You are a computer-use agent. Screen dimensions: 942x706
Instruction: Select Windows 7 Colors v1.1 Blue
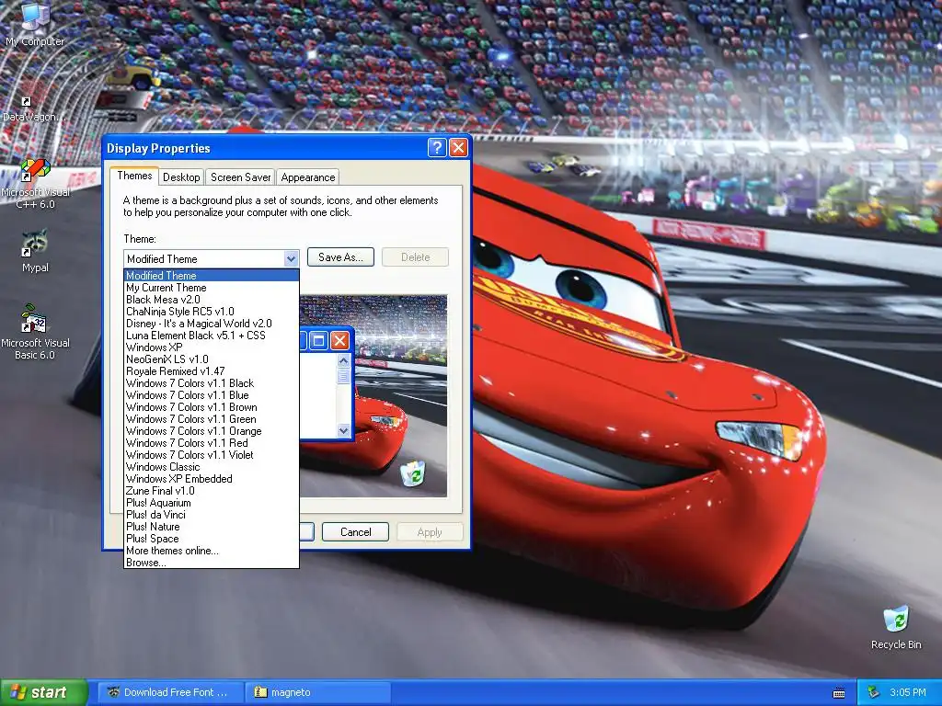coord(212,395)
